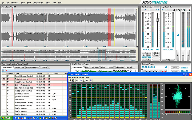
Task: Switch to the Assessment Report tab
Action: point(33,67)
